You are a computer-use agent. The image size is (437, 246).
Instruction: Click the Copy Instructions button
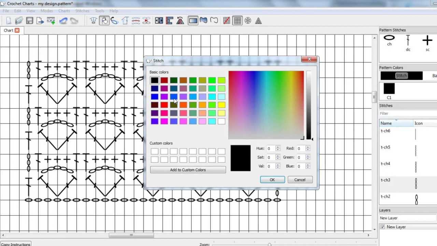tap(16, 244)
